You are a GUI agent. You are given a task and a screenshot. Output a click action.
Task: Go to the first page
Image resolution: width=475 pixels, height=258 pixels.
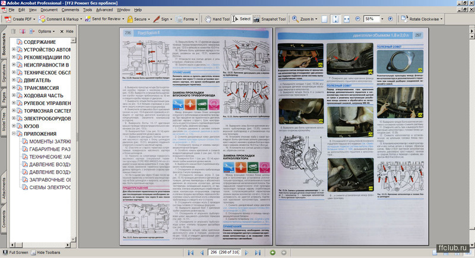click(191, 253)
